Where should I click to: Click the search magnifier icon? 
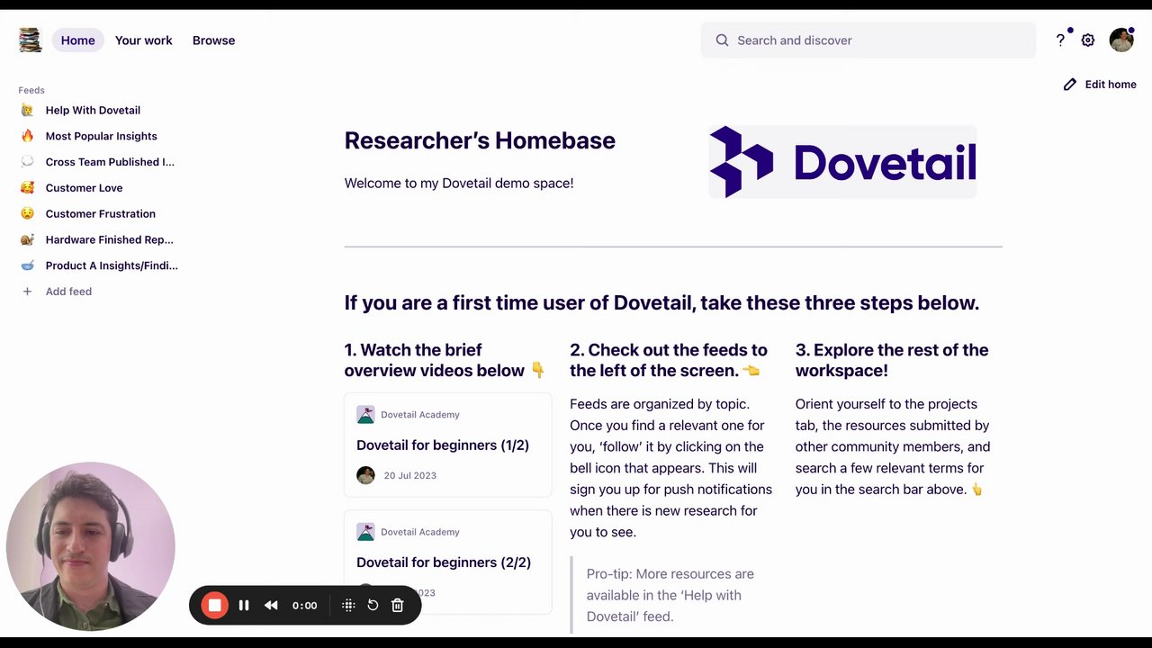(x=722, y=40)
